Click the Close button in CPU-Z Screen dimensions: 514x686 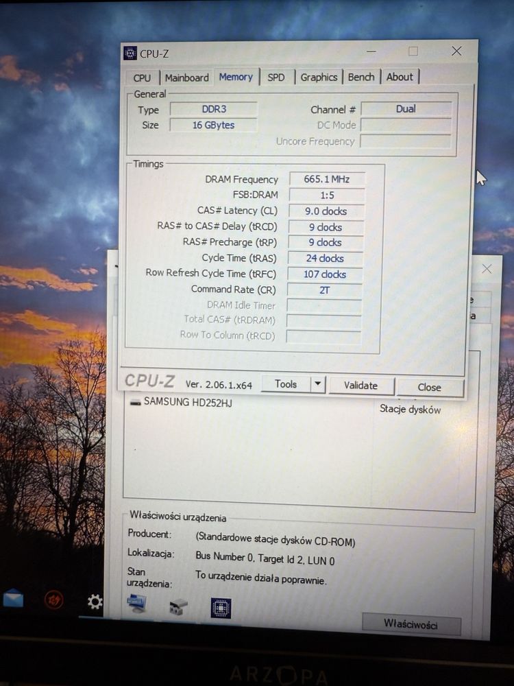(x=429, y=387)
